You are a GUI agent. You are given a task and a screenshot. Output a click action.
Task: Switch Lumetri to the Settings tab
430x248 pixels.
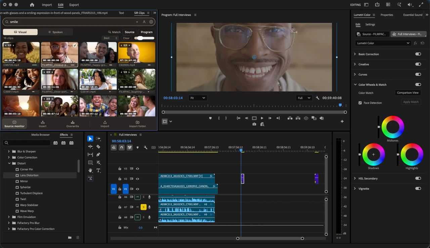tap(370, 24)
